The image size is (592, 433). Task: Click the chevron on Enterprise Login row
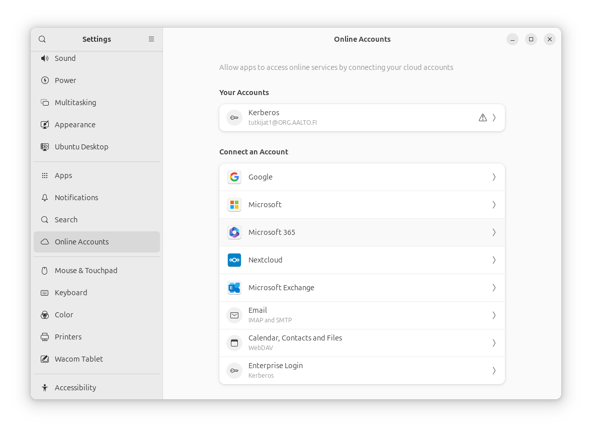(x=494, y=371)
